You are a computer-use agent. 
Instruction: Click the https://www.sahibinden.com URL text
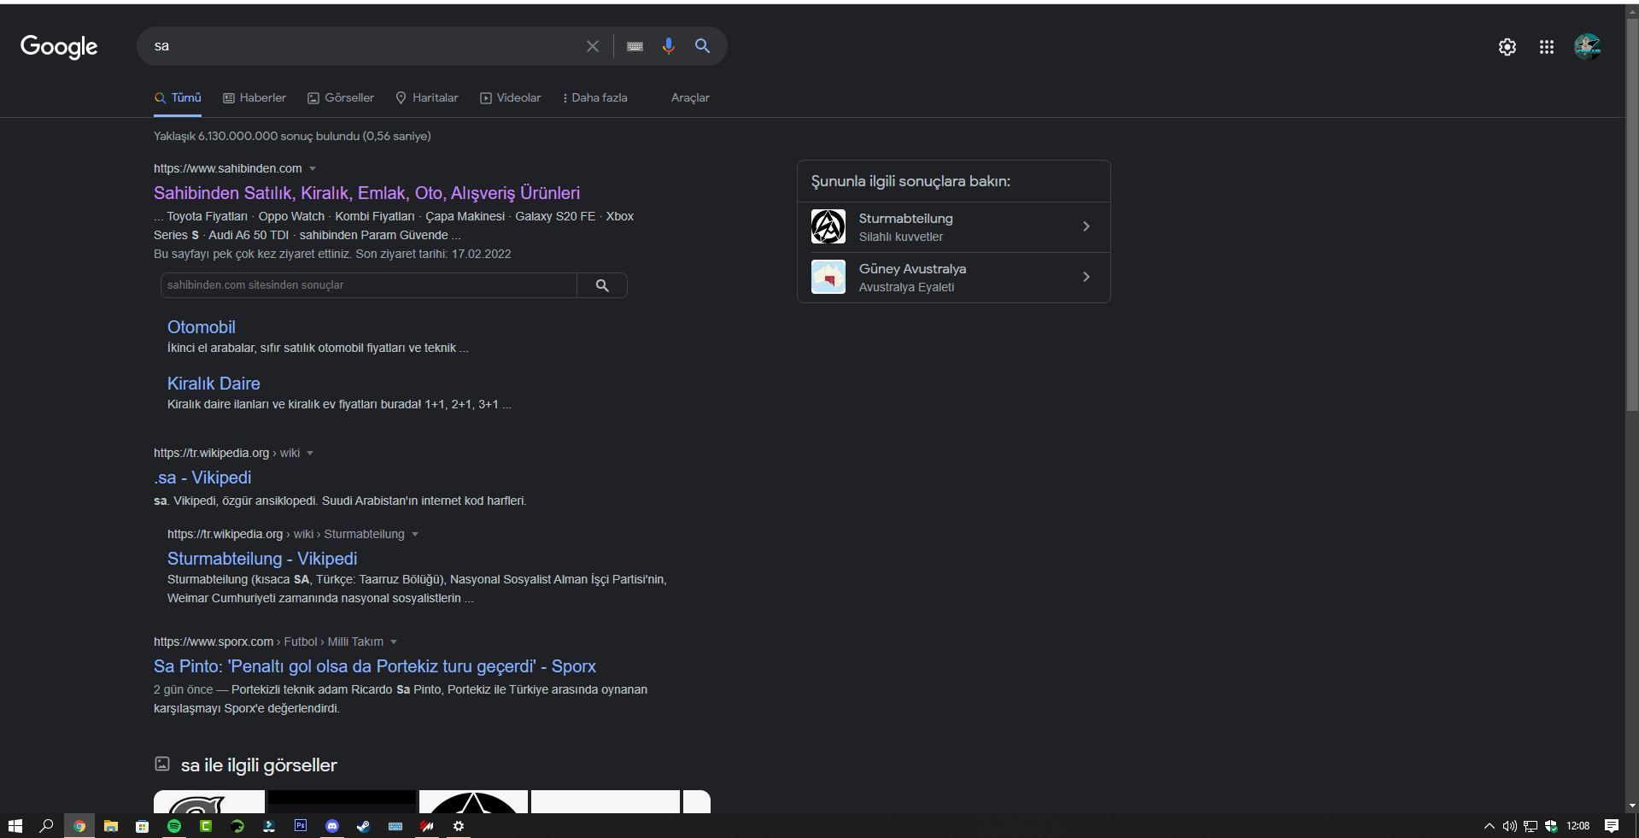tap(228, 168)
